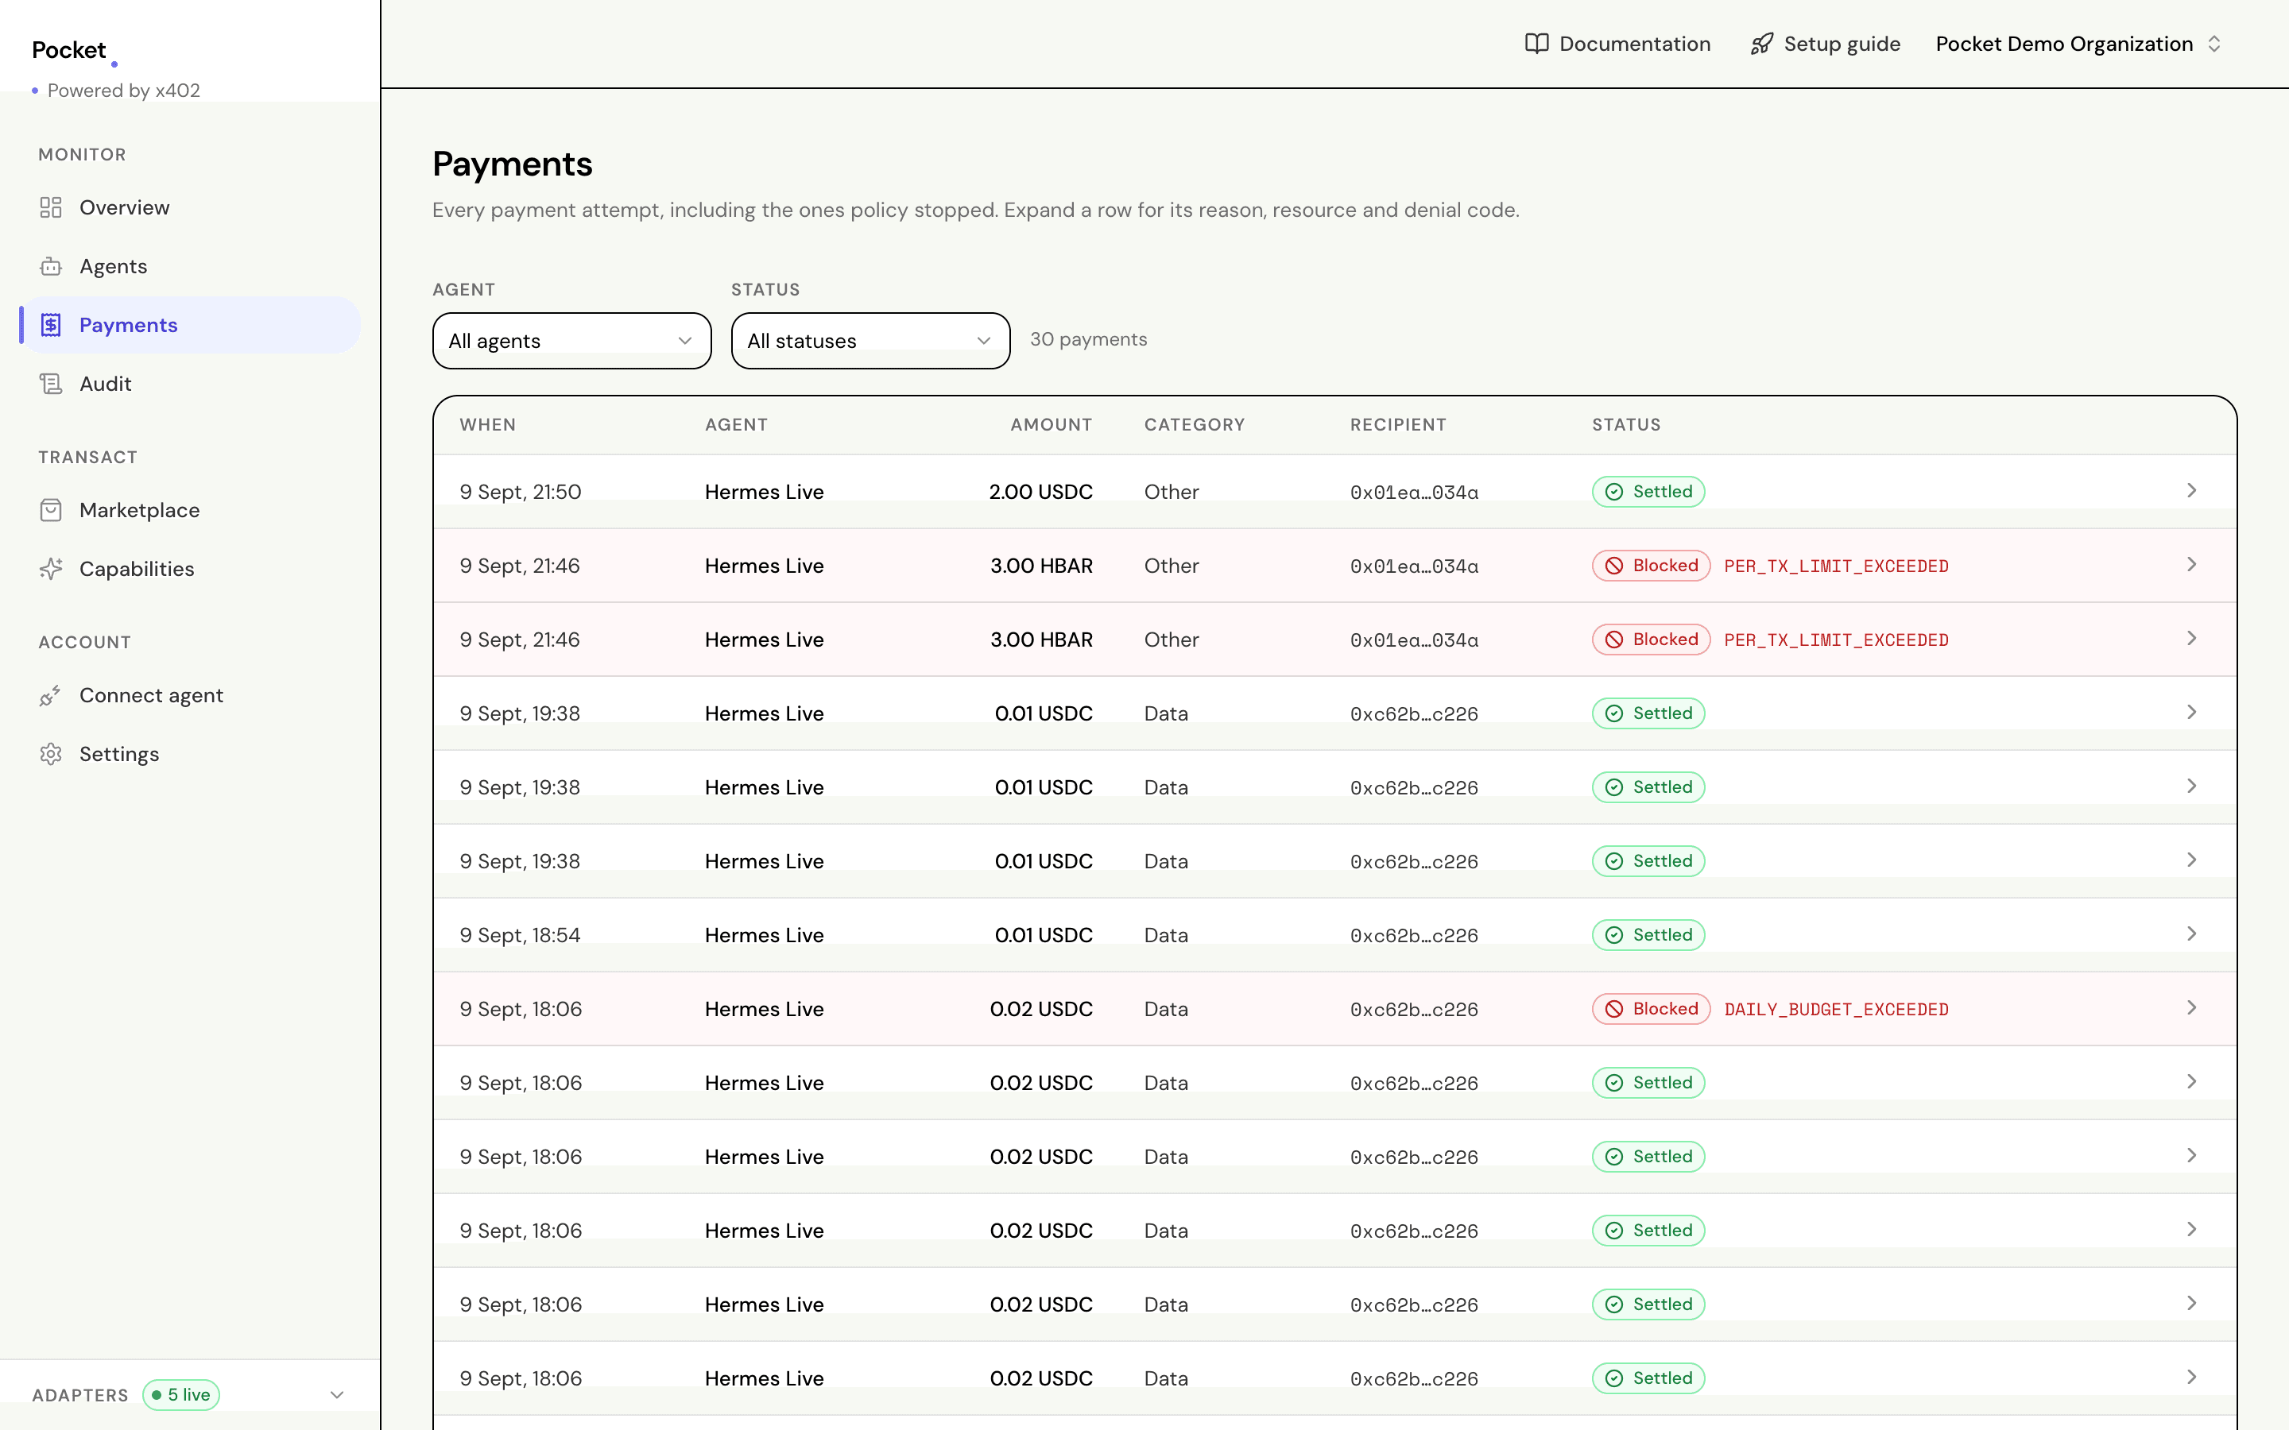
Task: Click the 5 live adapters badge
Action: [180, 1394]
